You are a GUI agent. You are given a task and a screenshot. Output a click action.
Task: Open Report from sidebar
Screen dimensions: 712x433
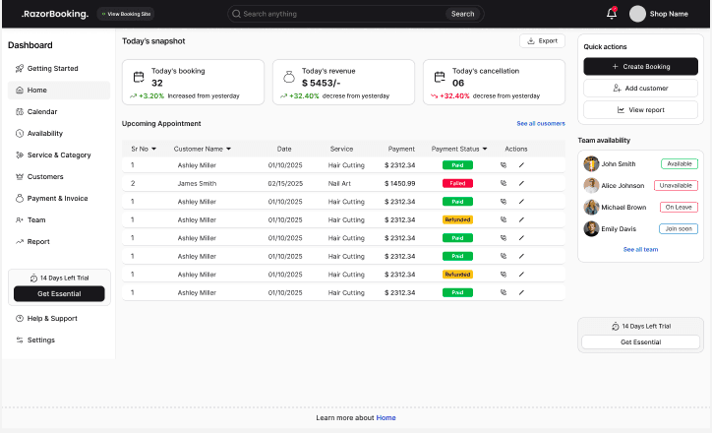[59, 242]
